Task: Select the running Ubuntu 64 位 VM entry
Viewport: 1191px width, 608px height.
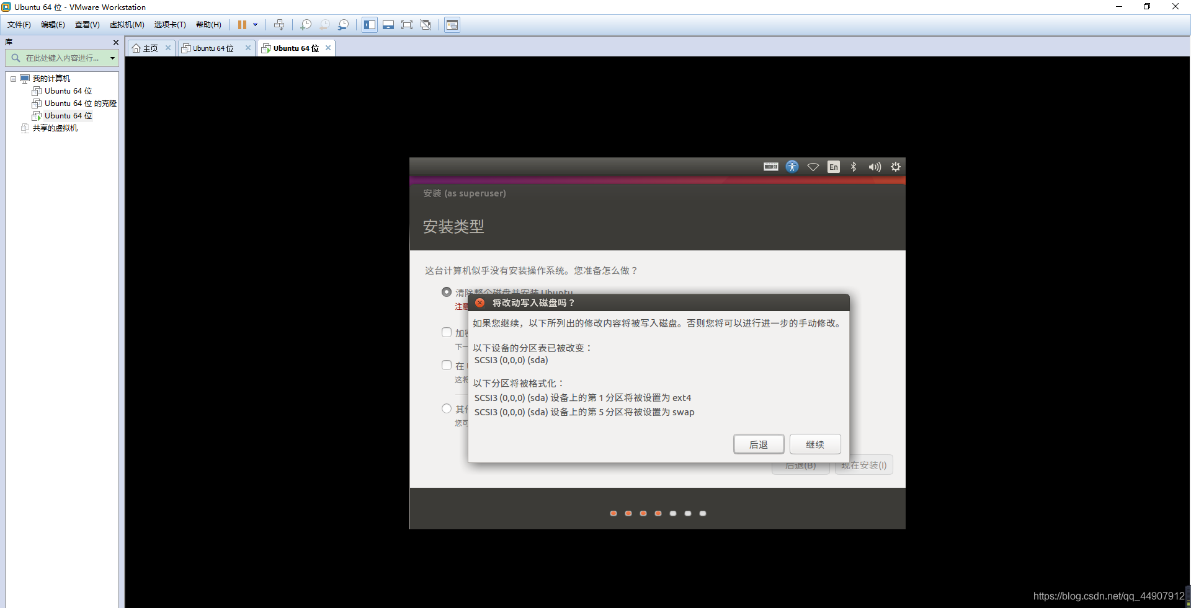Action: coord(68,116)
